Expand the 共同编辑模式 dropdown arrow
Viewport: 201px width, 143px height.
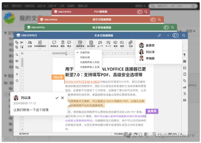click(x=40, y=48)
